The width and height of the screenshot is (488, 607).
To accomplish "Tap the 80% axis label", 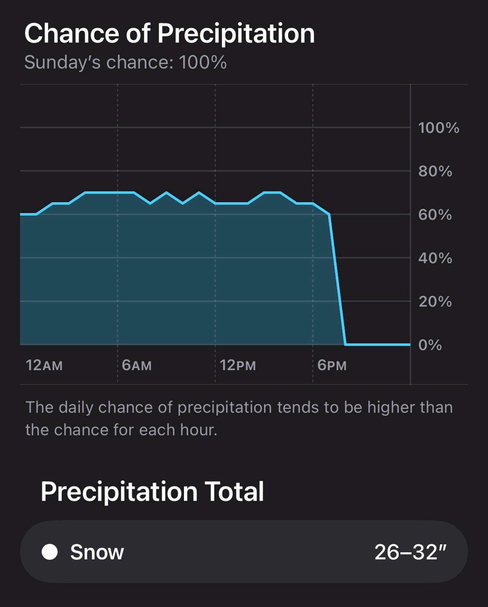I will [x=435, y=171].
